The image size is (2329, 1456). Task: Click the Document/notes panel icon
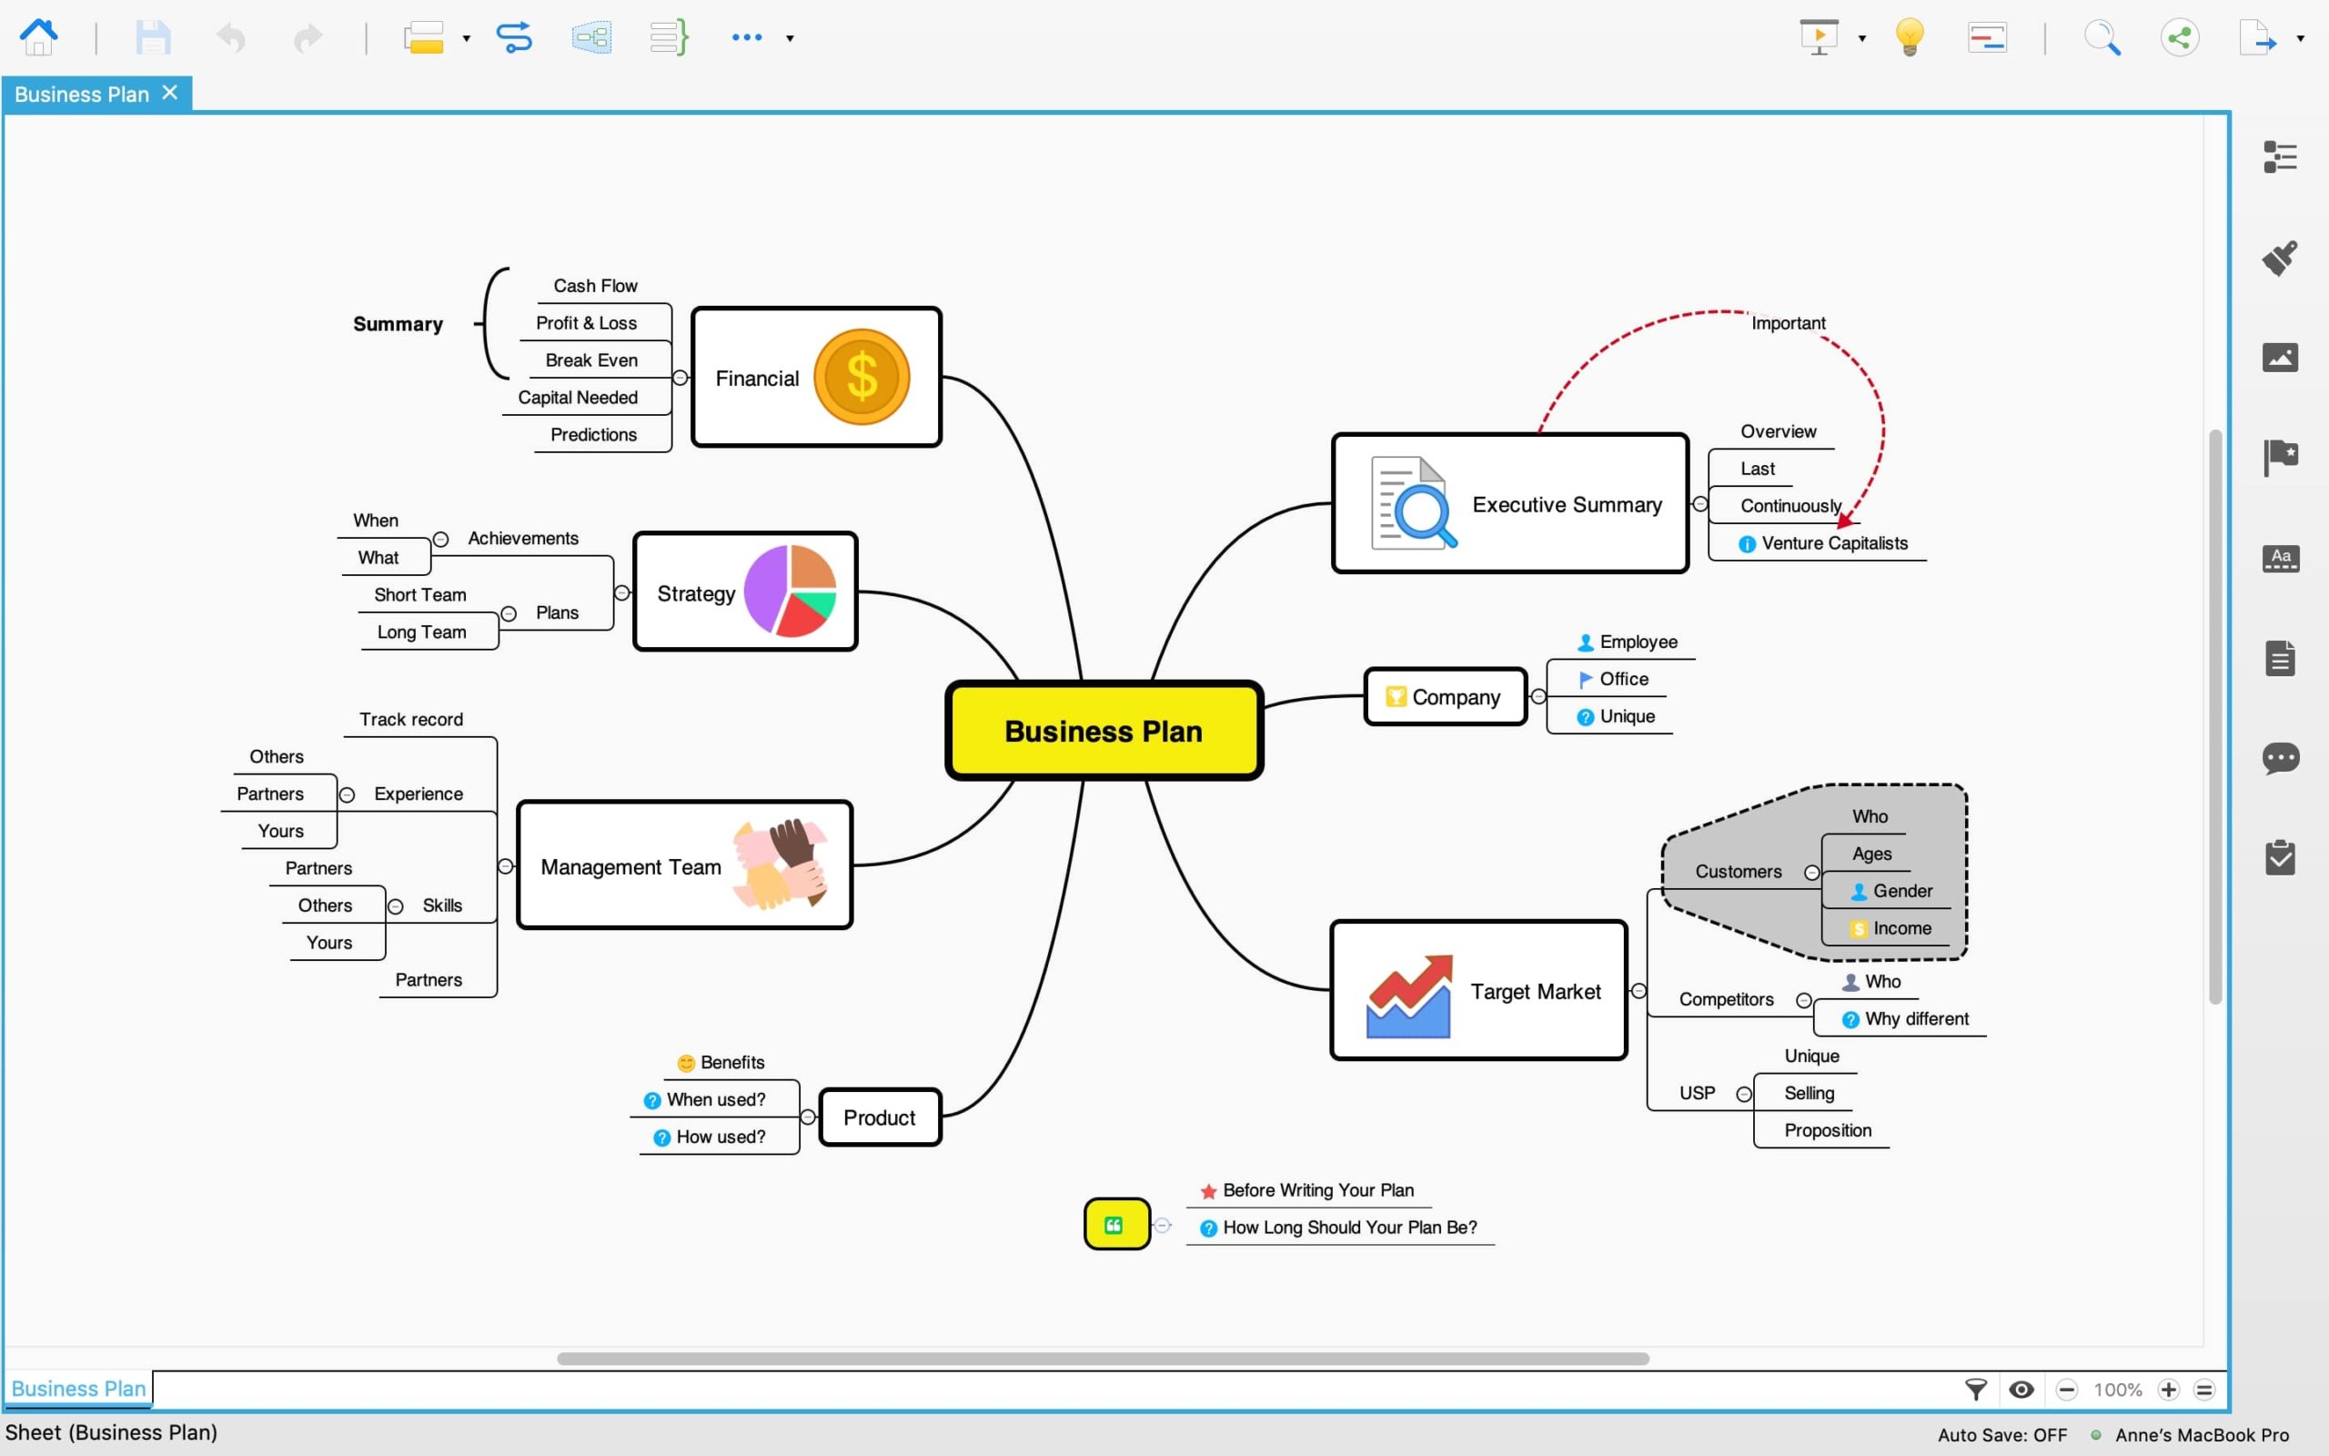point(2281,658)
